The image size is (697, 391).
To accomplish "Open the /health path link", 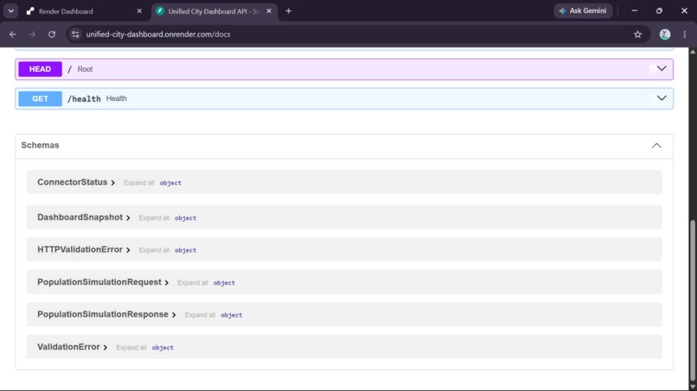I will point(84,99).
